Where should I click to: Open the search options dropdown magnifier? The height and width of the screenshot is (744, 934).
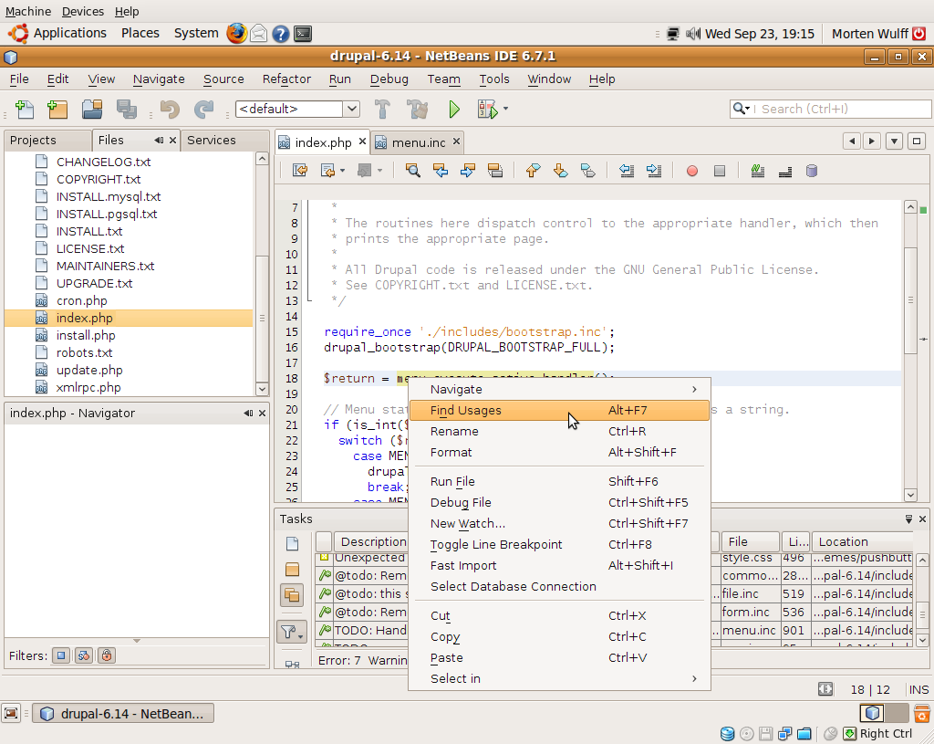click(741, 109)
